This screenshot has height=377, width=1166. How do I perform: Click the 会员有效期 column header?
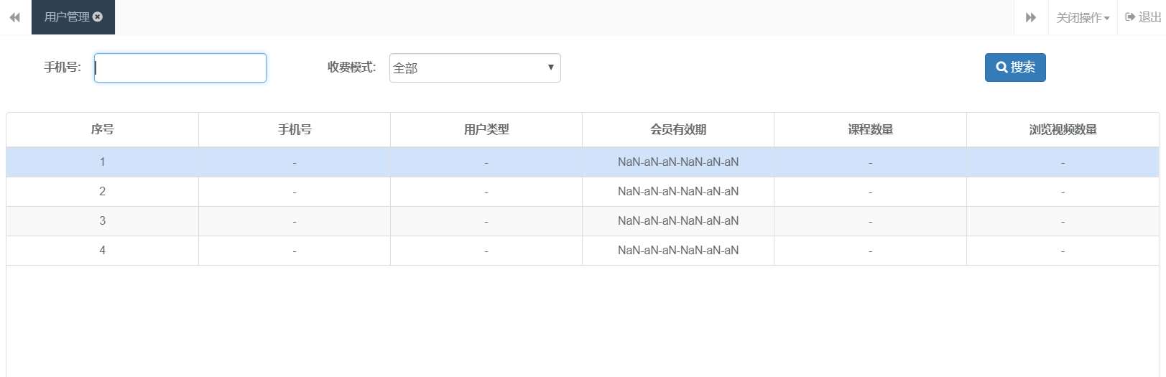pyautogui.click(x=678, y=130)
